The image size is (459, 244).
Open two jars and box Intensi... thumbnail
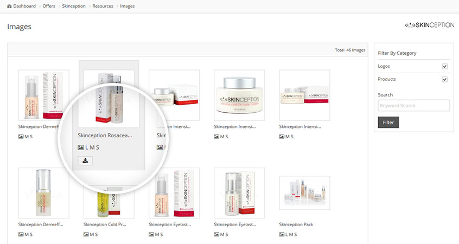coord(304,95)
